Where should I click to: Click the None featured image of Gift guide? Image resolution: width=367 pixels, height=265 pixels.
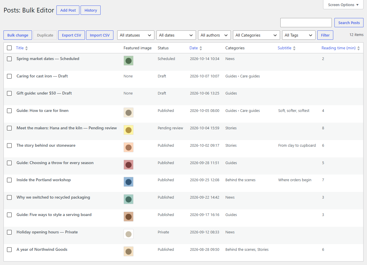[128, 93]
